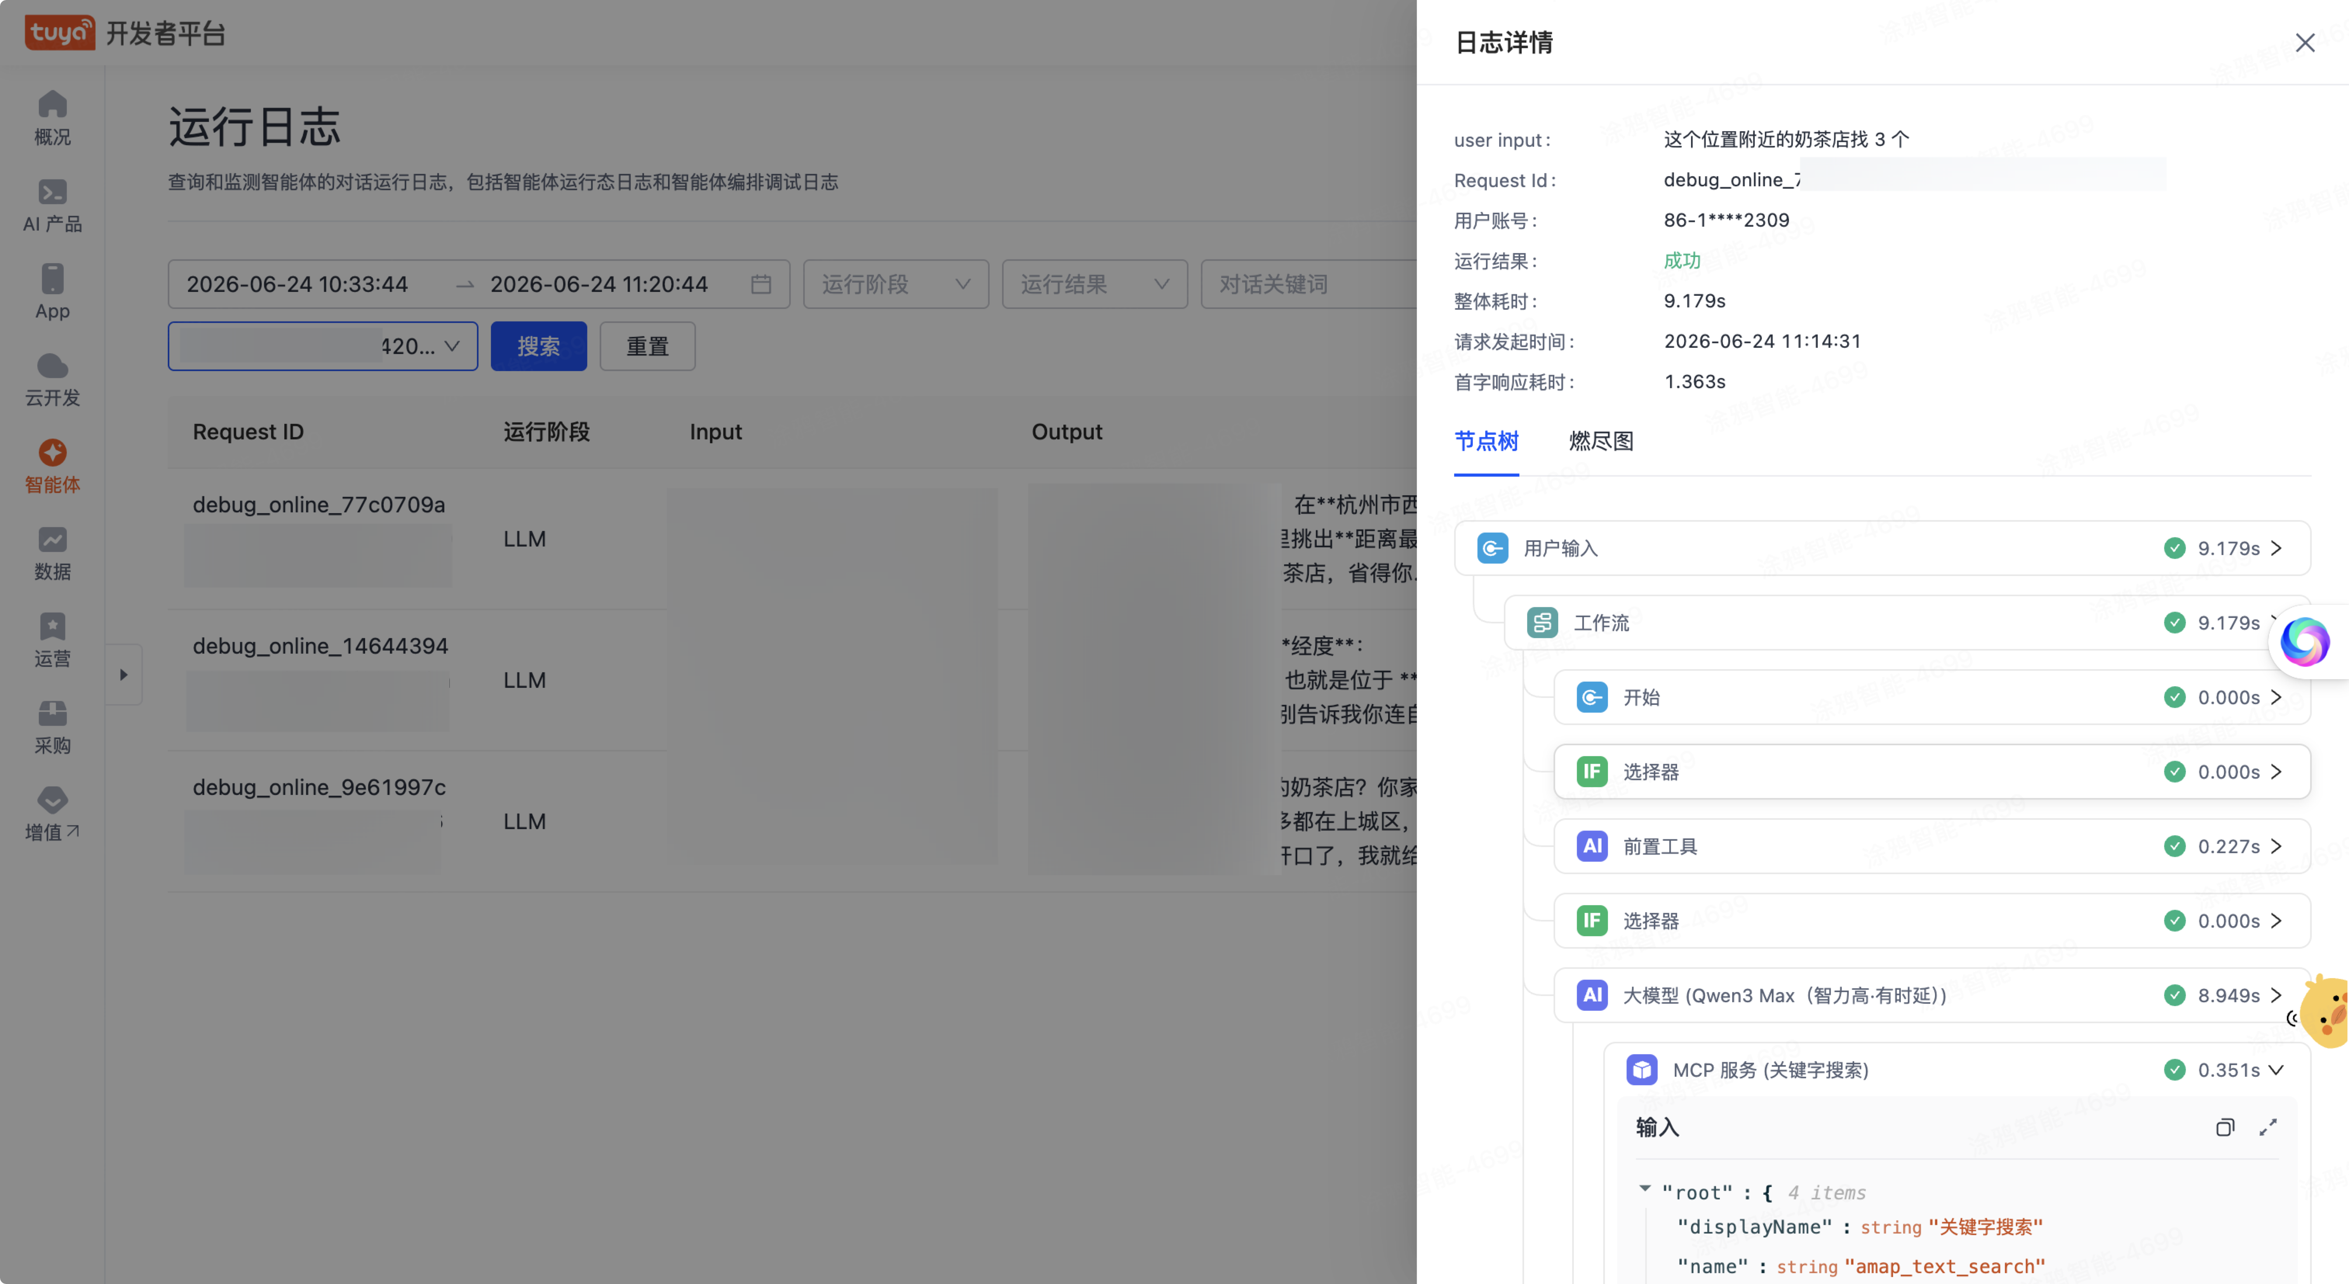
Task: Click the "amap_text_search" JSON value
Action: [1944, 1267]
